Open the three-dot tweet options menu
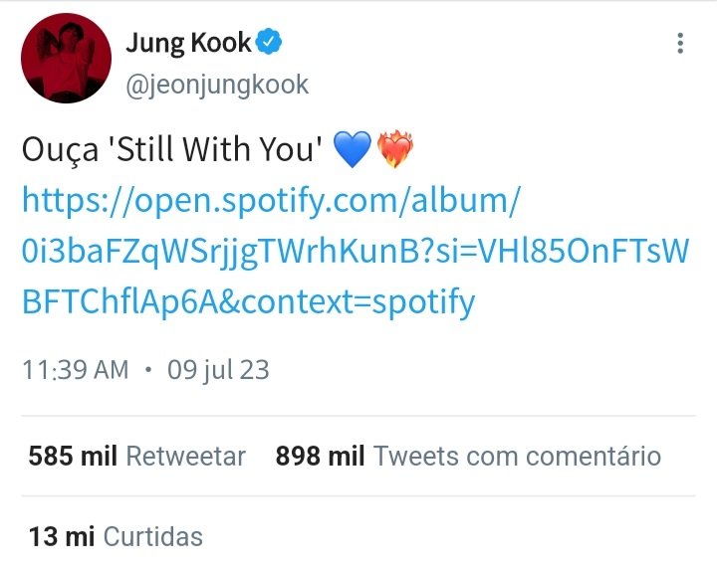Screen dimensions: 717x572 [x=680, y=44]
